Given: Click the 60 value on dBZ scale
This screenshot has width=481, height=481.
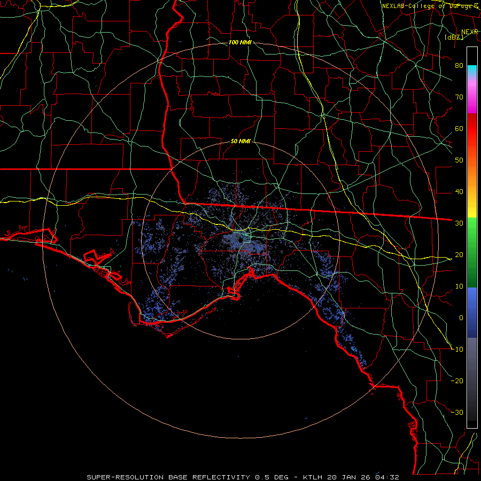Looking at the screenshot, I should tap(459, 128).
